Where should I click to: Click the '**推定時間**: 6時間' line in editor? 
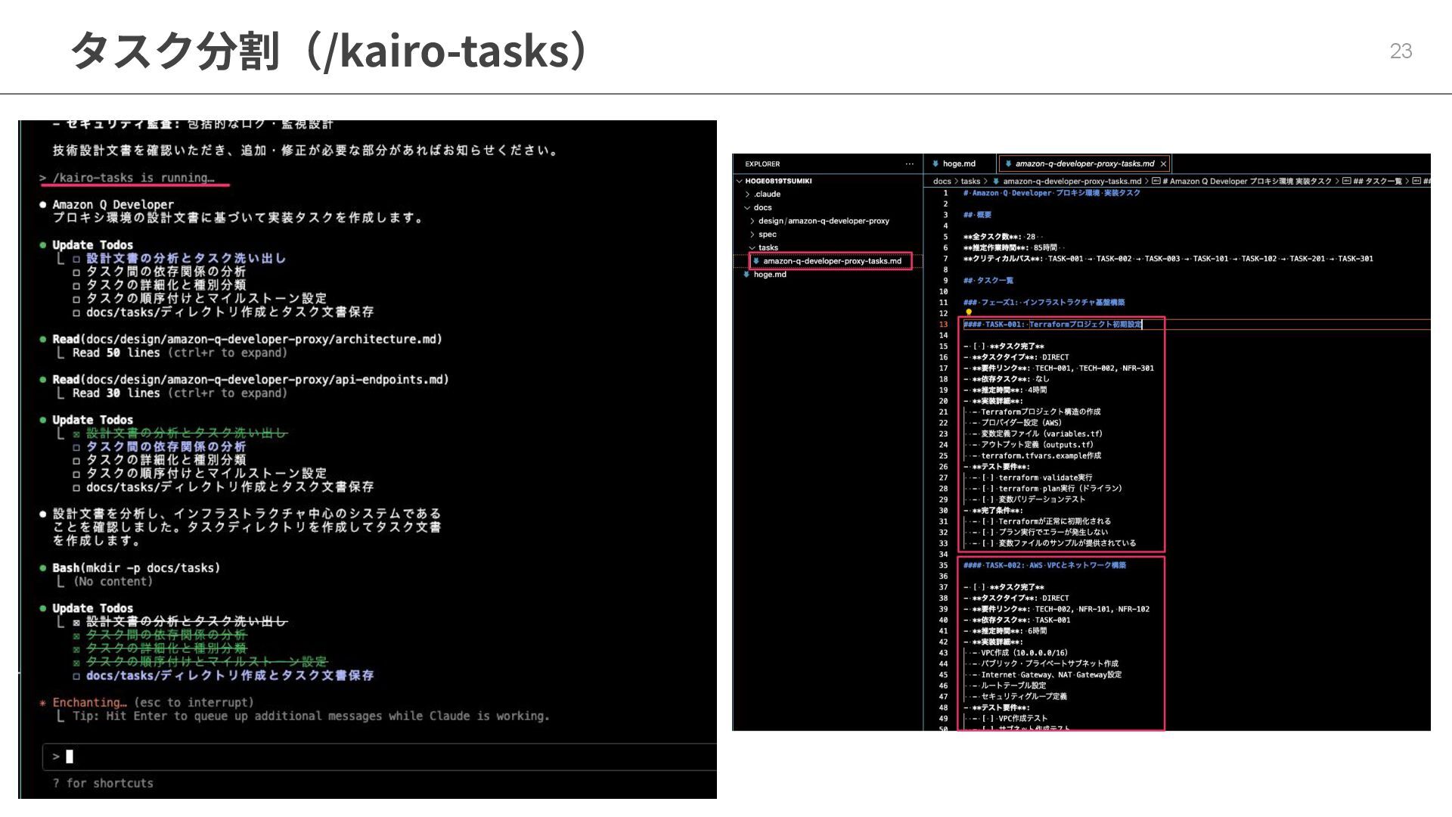[x=1005, y=631]
